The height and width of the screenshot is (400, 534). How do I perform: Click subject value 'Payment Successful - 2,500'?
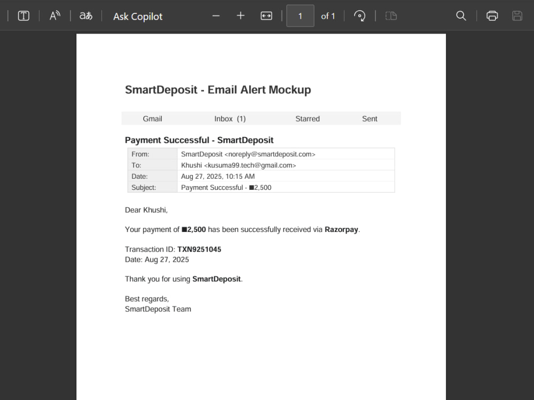(226, 188)
